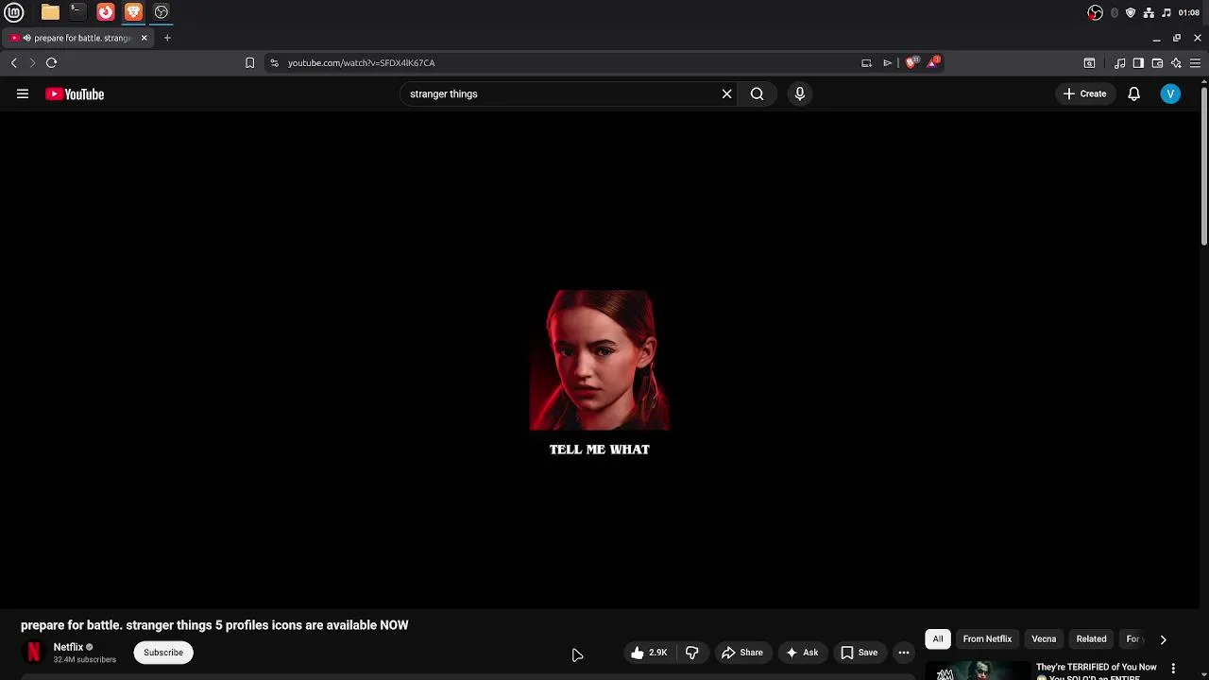Go to YouTube home via logo

75,93
